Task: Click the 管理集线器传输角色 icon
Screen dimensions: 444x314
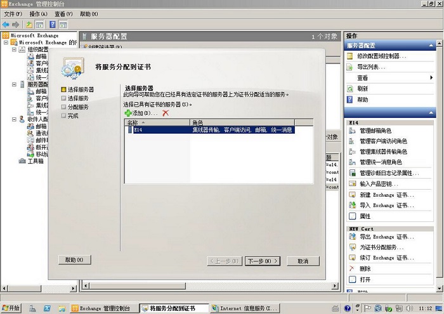Action: pyautogui.click(x=352, y=152)
